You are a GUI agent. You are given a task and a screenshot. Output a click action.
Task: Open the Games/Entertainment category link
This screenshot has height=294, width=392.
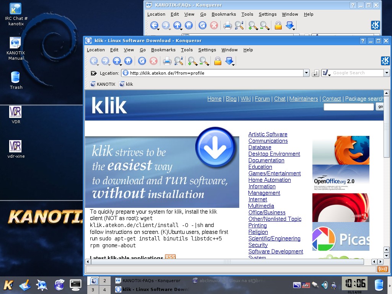click(x=274, y=173)
